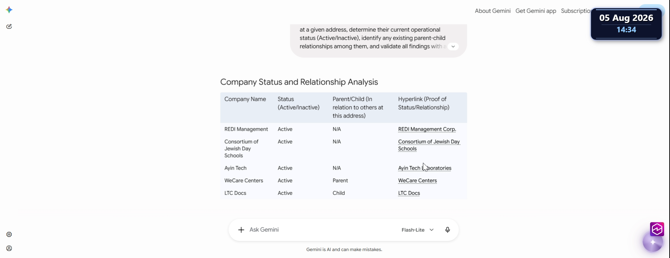Follow the LTC Docs hyperlink
Screen dimensions: 670x258
(409, 193)
